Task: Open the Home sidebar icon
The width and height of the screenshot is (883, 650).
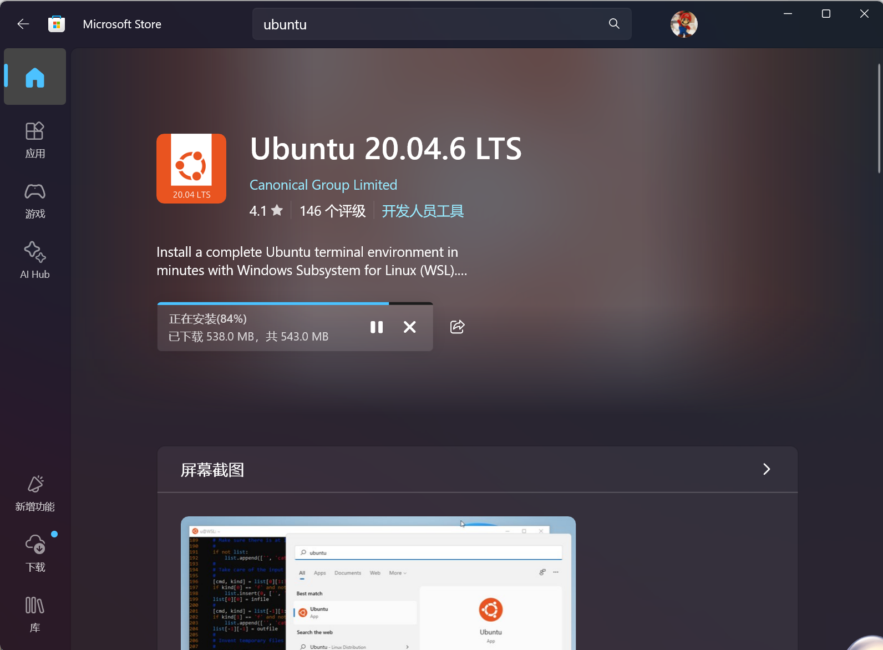Action: point(35,77)
